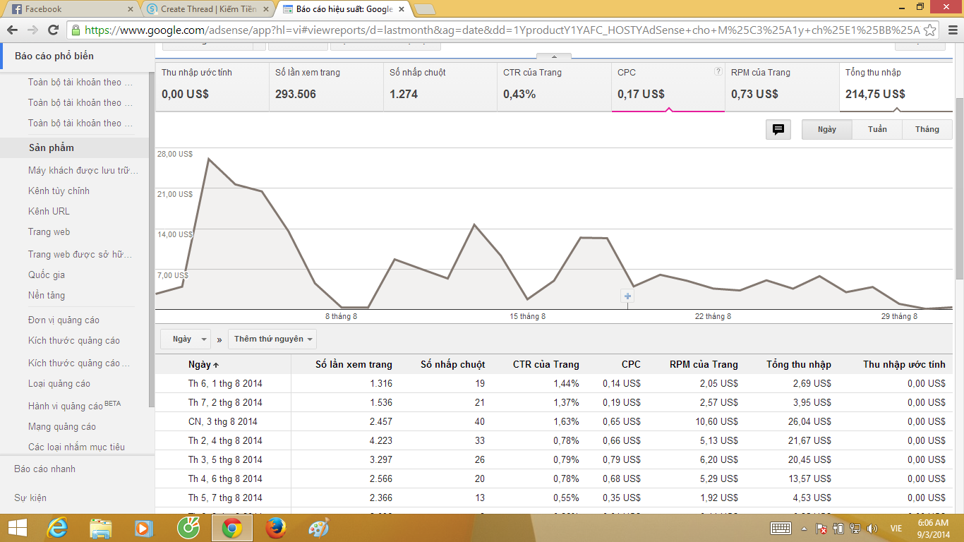964x542 pixels.
Task: Open the Mạng quảng cáo report
Action: click(62, 426)
